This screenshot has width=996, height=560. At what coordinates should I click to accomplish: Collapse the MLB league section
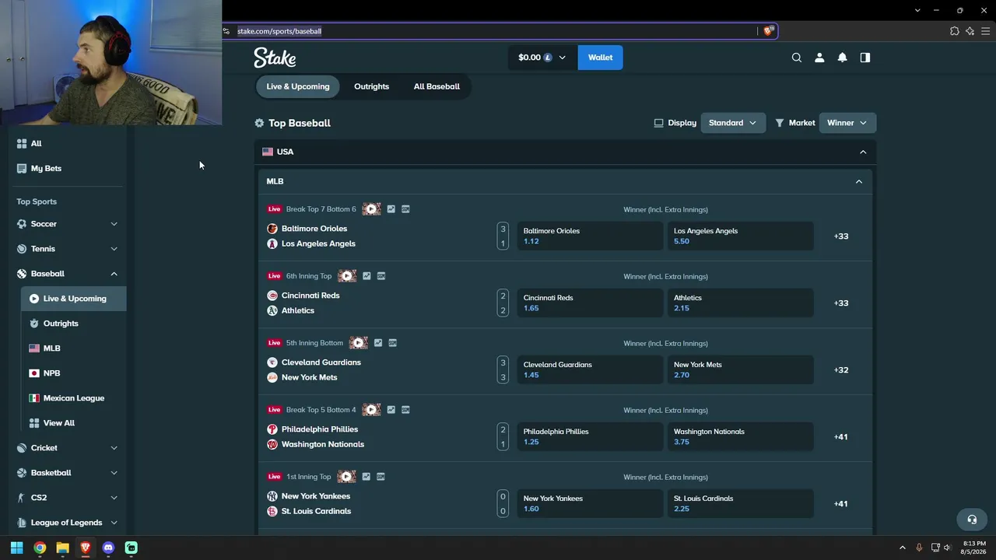859,182
